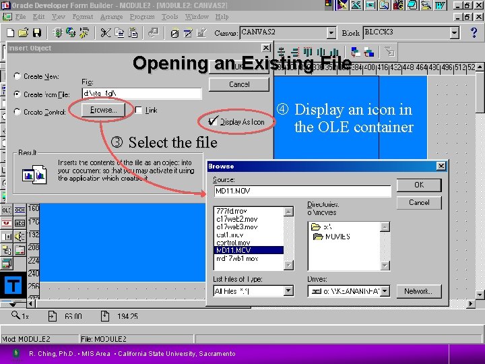Image resolution: width=485 pixels, height=364 pixels.
Task: Click file list scrollbar down arrow
Action: click(x=288, y=266)
